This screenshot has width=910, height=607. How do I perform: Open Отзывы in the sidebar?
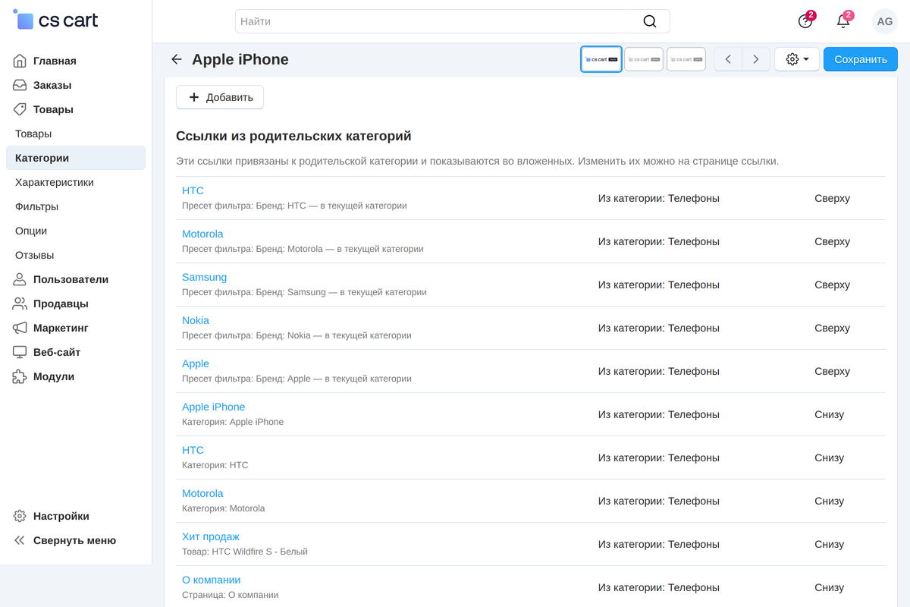pyautogui.click(x=35, y=255)
